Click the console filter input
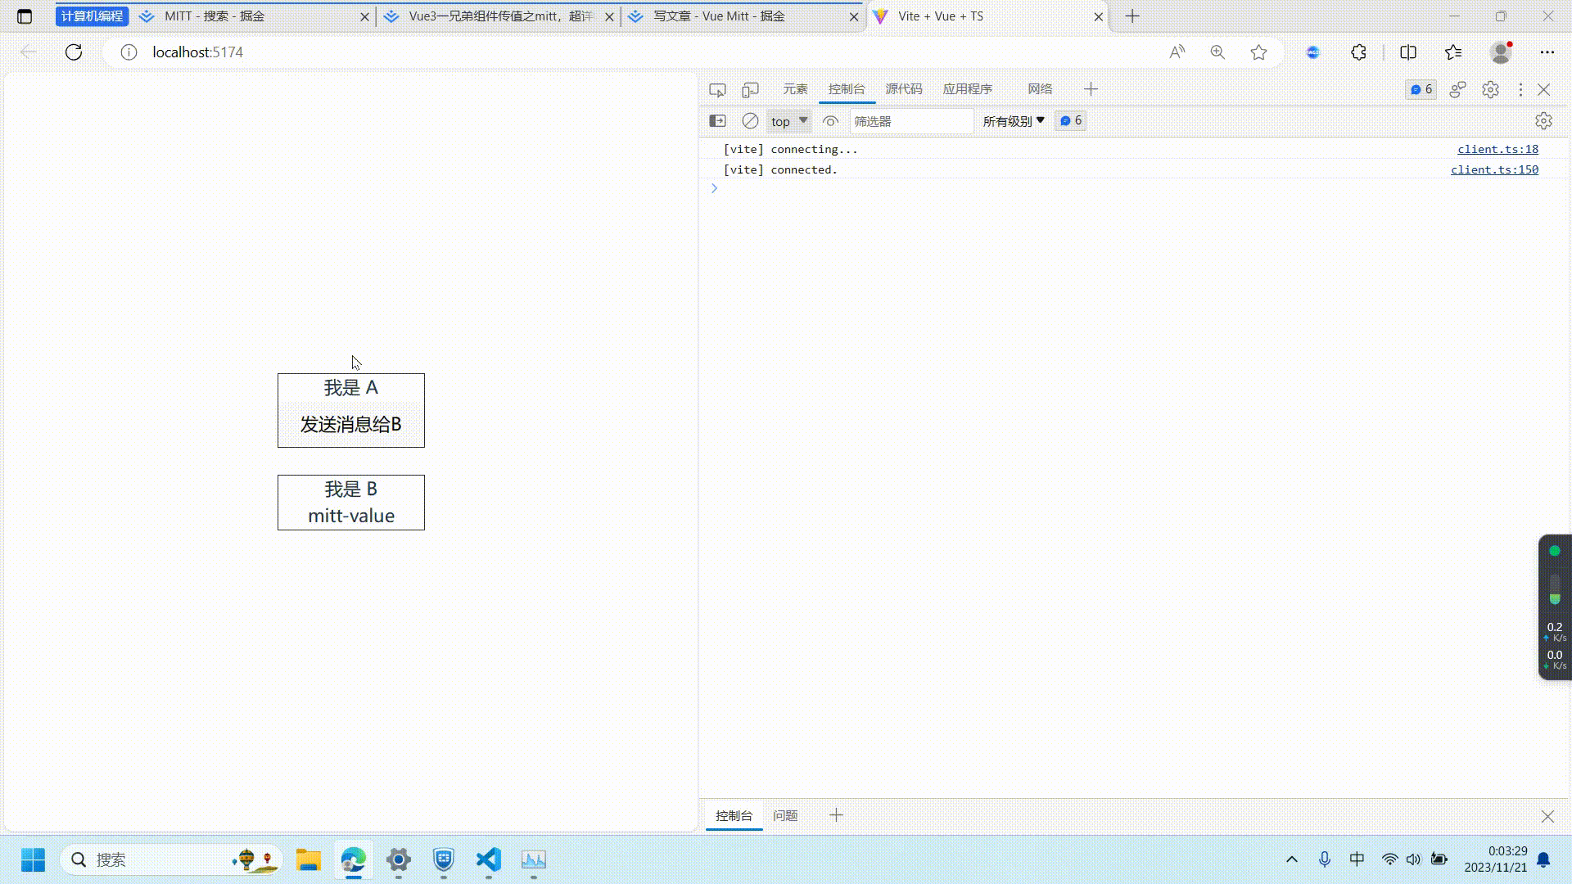The height and width of the screenshot is (884, 1572). [911, 121]
